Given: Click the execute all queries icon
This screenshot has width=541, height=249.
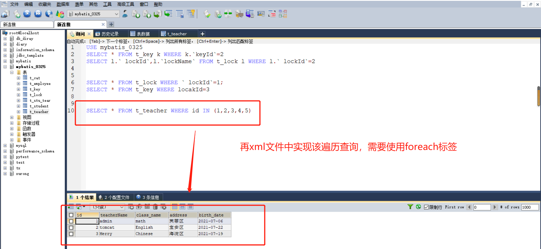Looking at the screenshot, I should click(38, 14).
